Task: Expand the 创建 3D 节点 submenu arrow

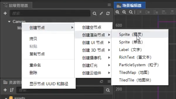Action: click(109, 50)
